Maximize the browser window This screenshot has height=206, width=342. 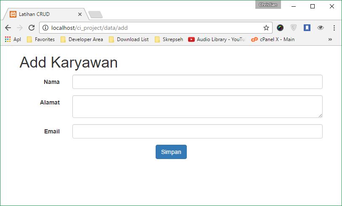[313, 6]
